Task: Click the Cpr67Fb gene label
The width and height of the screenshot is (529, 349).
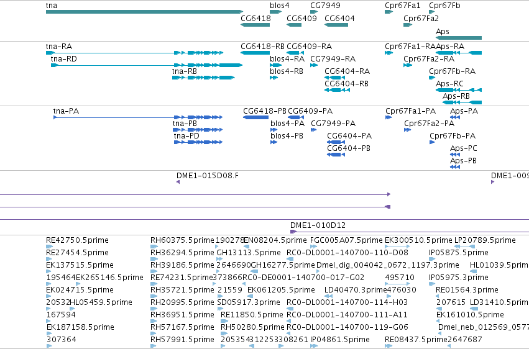Action: pyautogui.click(x=444, y=6)
